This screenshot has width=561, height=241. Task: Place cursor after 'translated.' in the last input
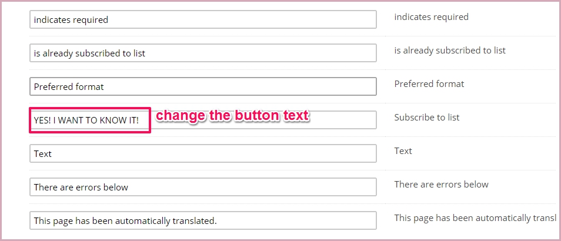[218, 221]
